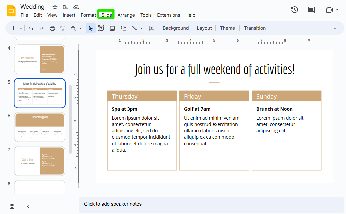346x214 pixels.
Task: Open the zoom level dropdown
Action: click(x=80, y=28)
